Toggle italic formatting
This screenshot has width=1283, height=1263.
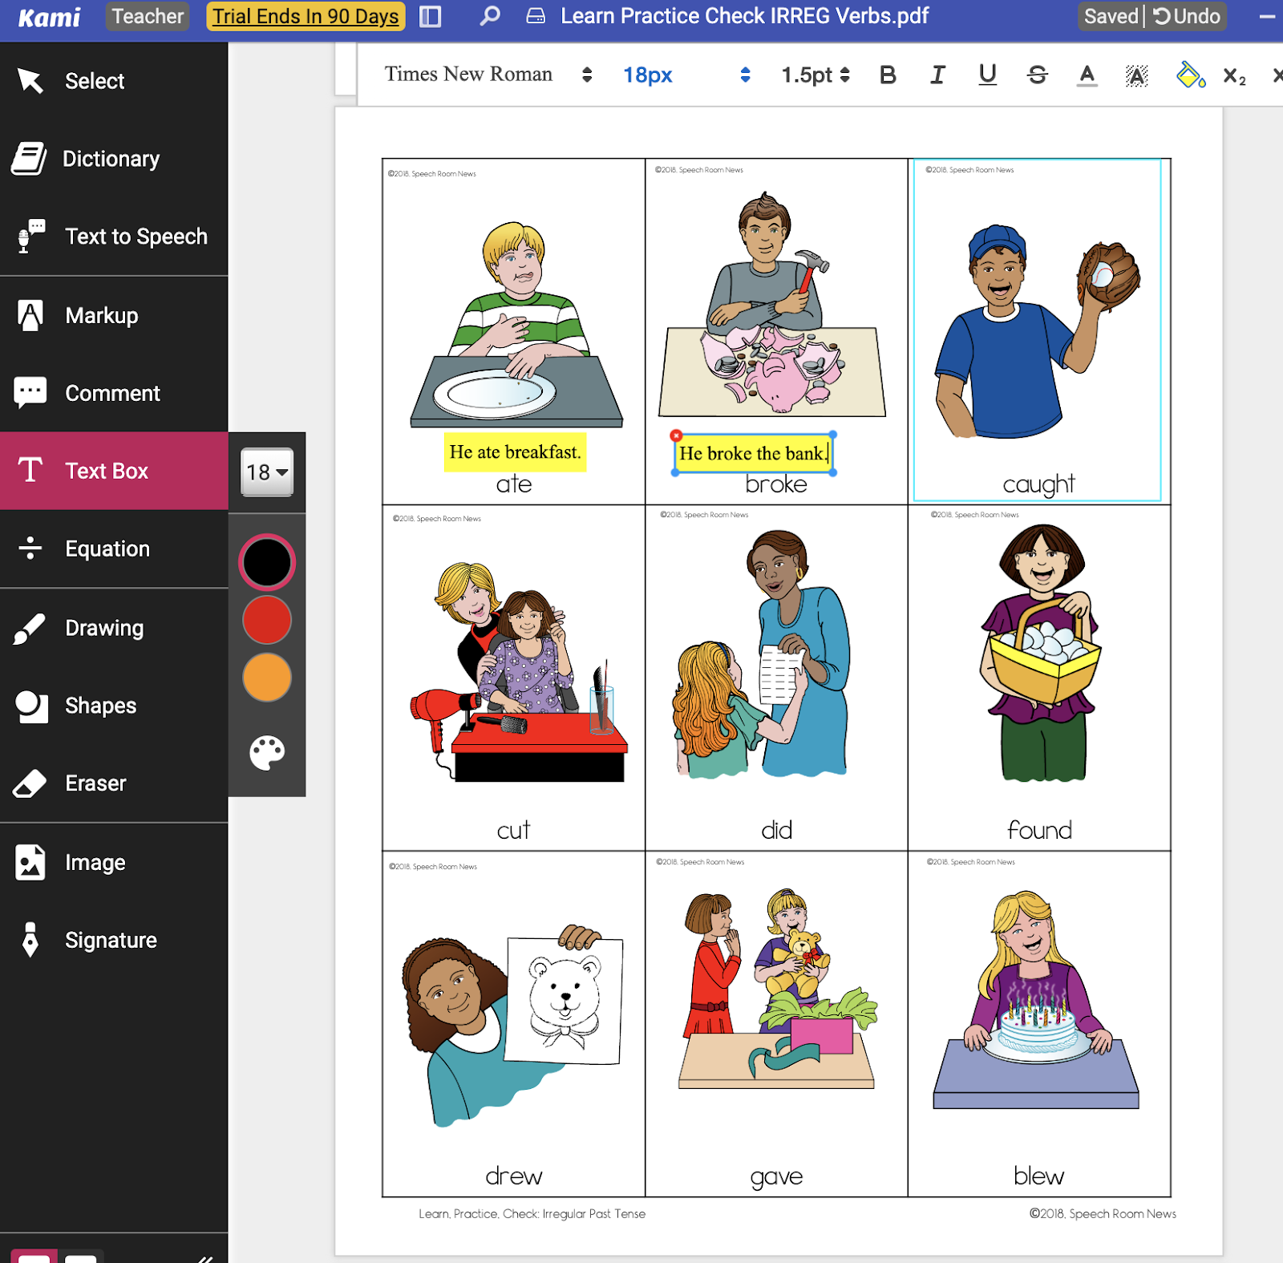click(x=937, y=75)
